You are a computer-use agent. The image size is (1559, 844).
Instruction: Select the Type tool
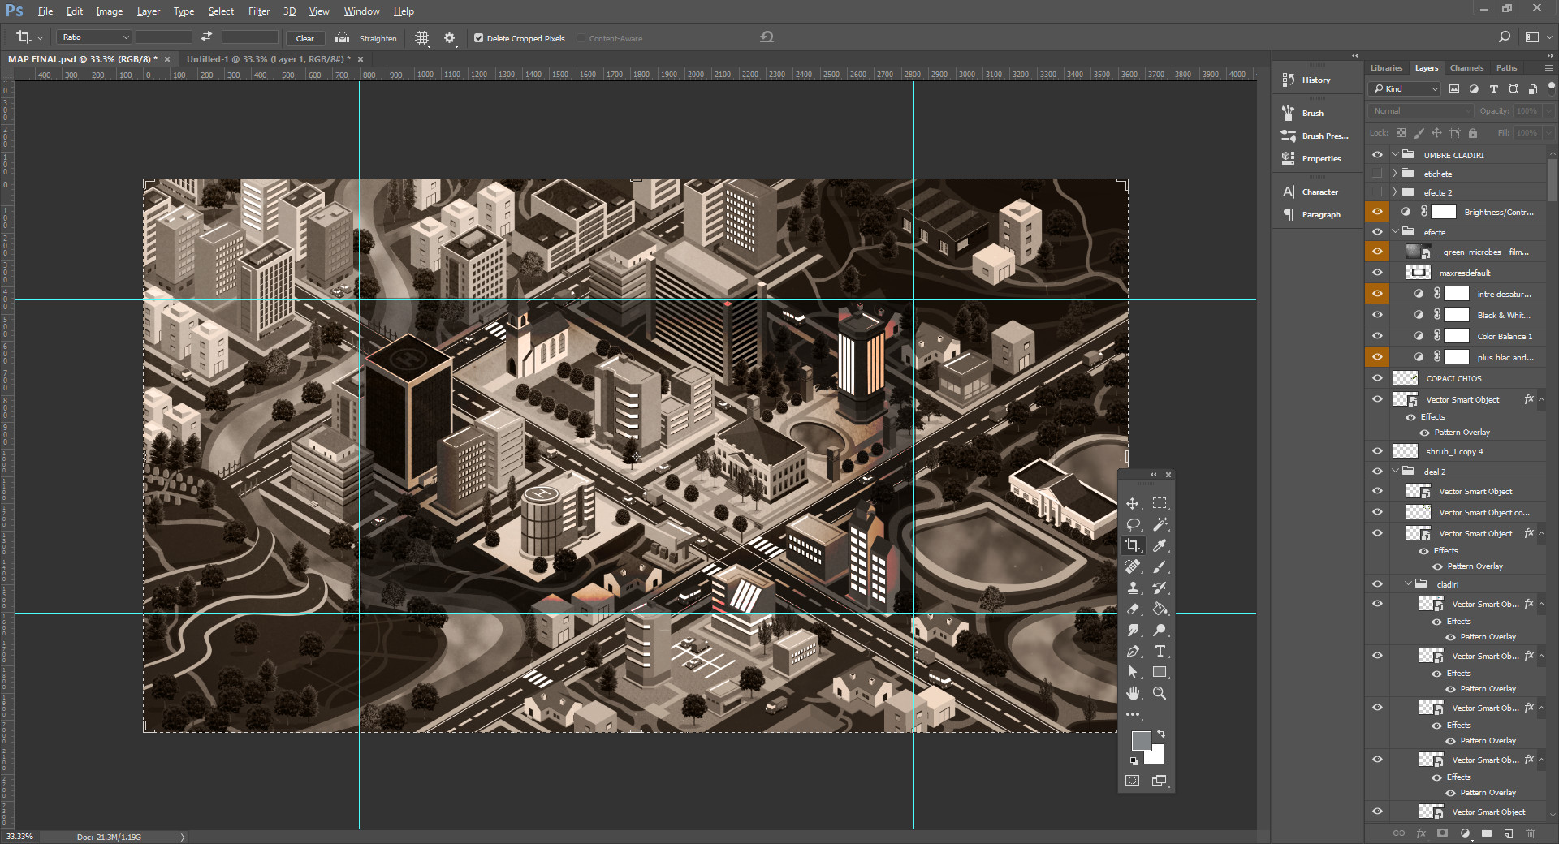coord(1160,651)
